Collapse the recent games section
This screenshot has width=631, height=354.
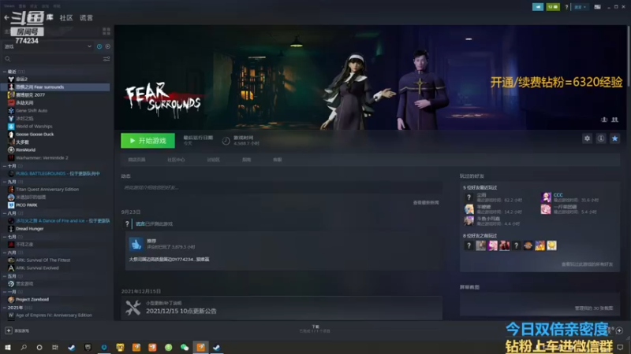point(5,72)
